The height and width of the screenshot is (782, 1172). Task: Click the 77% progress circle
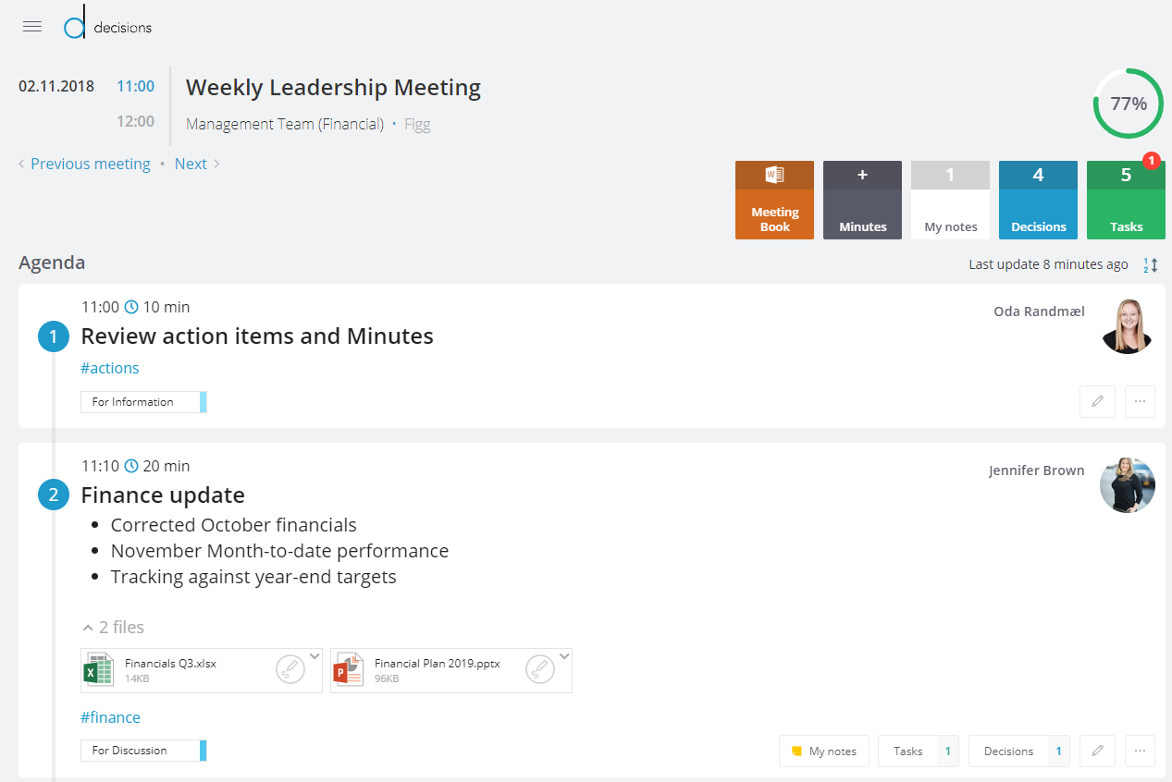(1128, 104)
